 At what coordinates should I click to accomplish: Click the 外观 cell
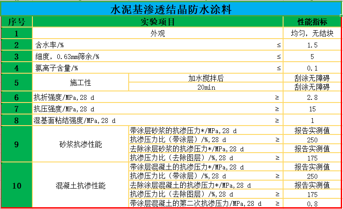(158, 33)
